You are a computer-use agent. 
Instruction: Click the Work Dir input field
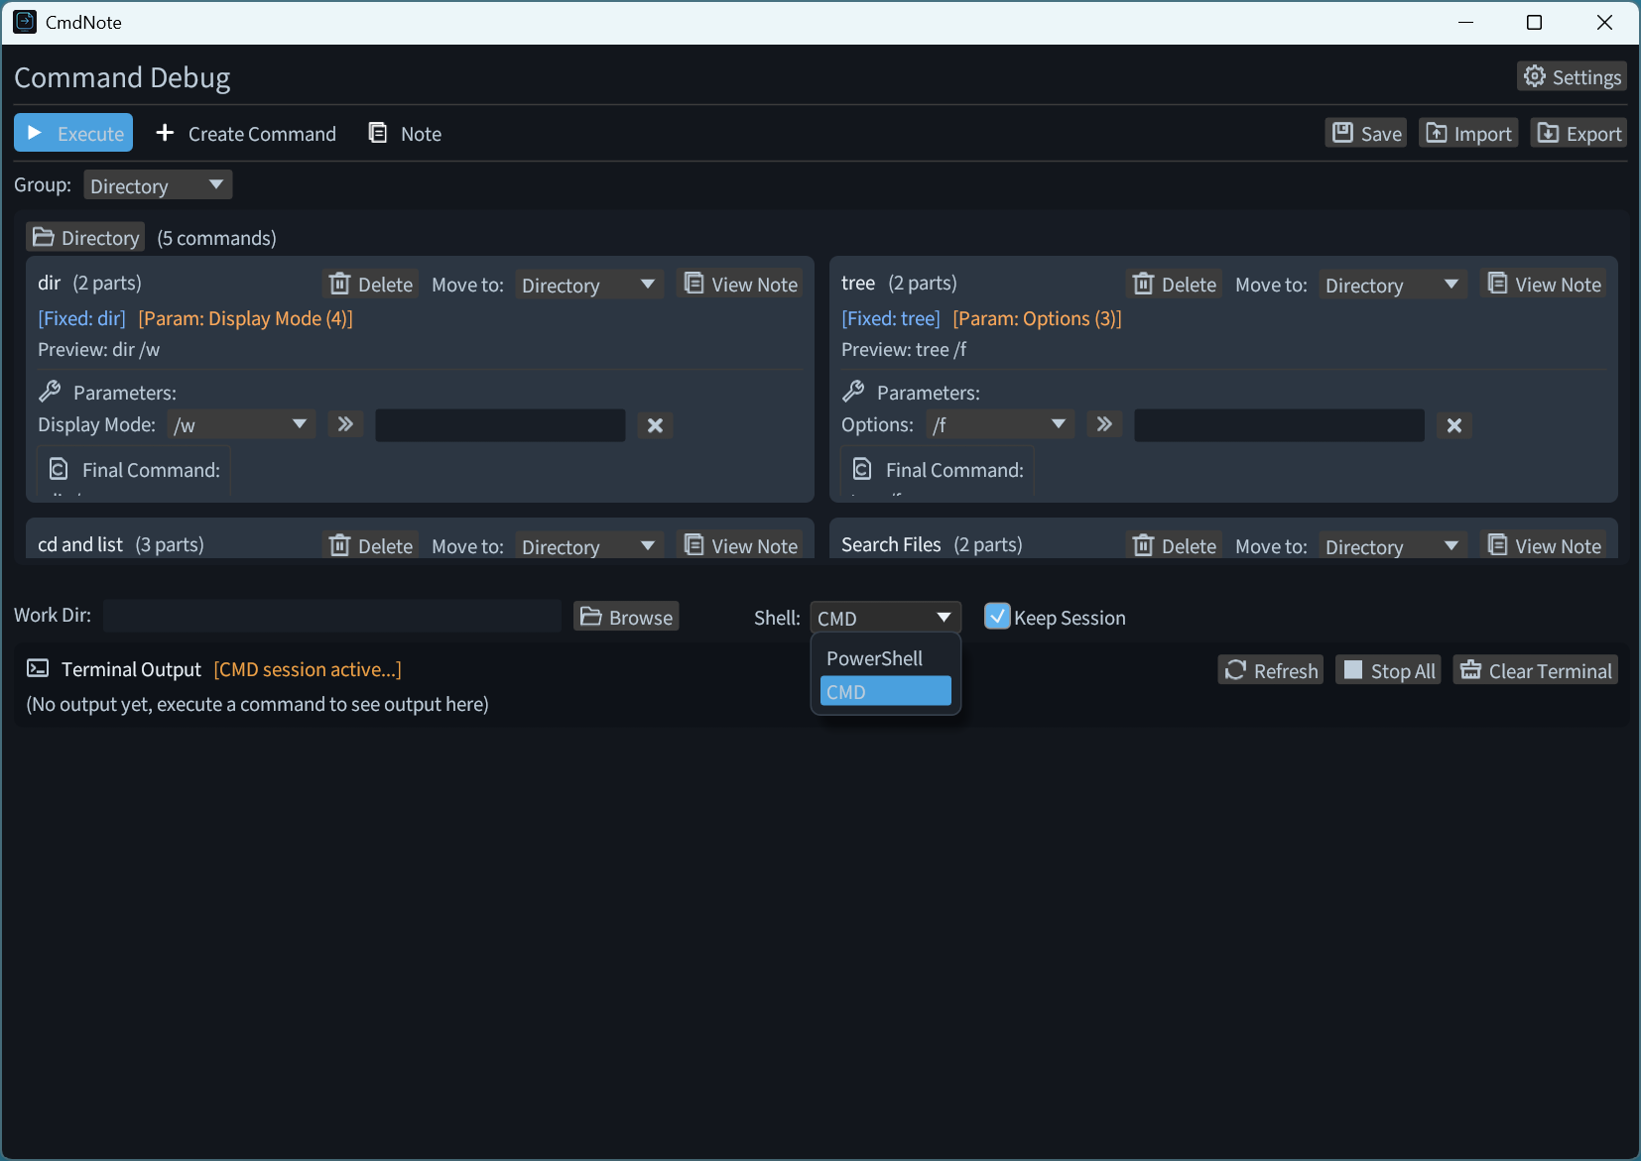(x=332, y=616)
